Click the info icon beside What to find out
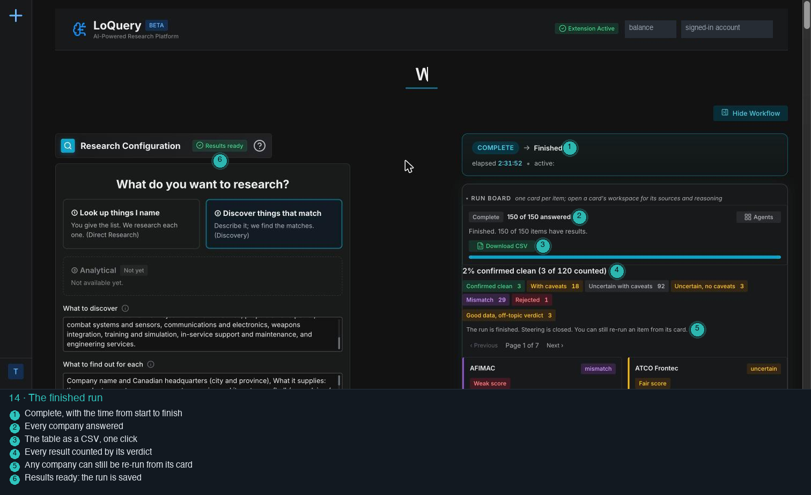Screen dimensions: 811x495 click(x=151, y=364)
